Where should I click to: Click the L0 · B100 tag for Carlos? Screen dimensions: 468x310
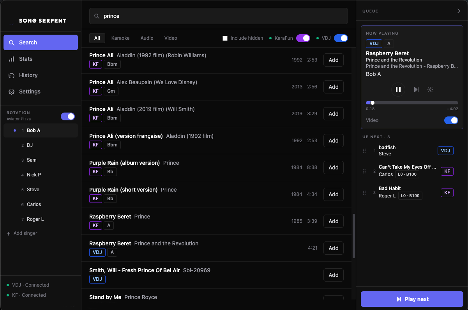407,174
